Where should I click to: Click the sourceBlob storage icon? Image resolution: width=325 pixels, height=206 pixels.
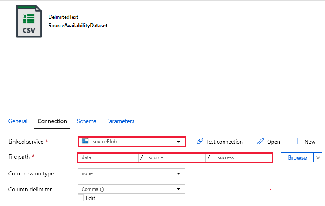point(86,142)
